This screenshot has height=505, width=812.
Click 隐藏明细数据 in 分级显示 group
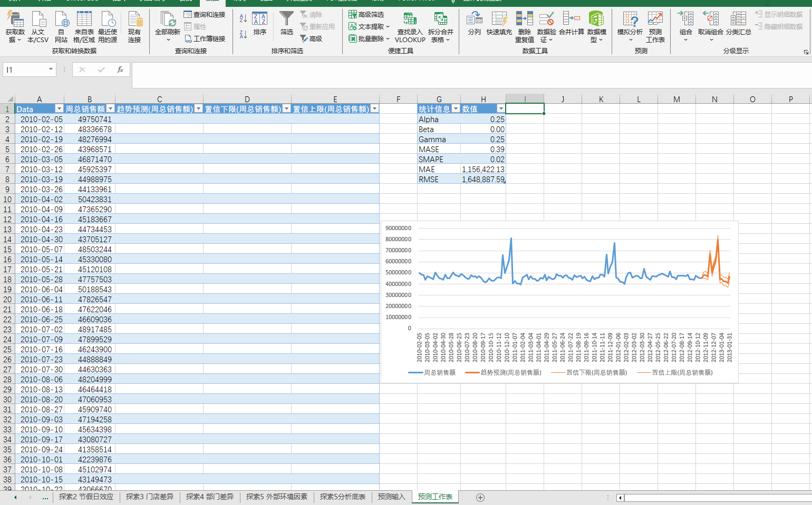click(779, 26)
